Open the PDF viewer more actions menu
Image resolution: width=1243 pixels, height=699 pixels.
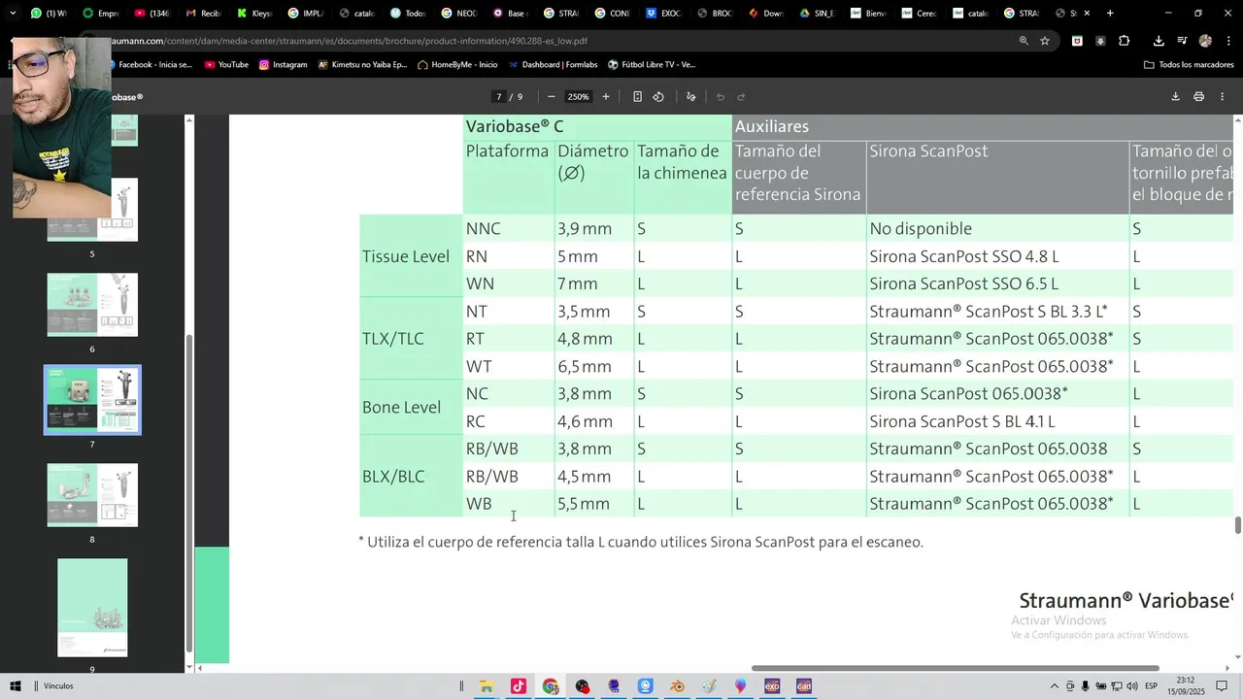coord(1223,97)
